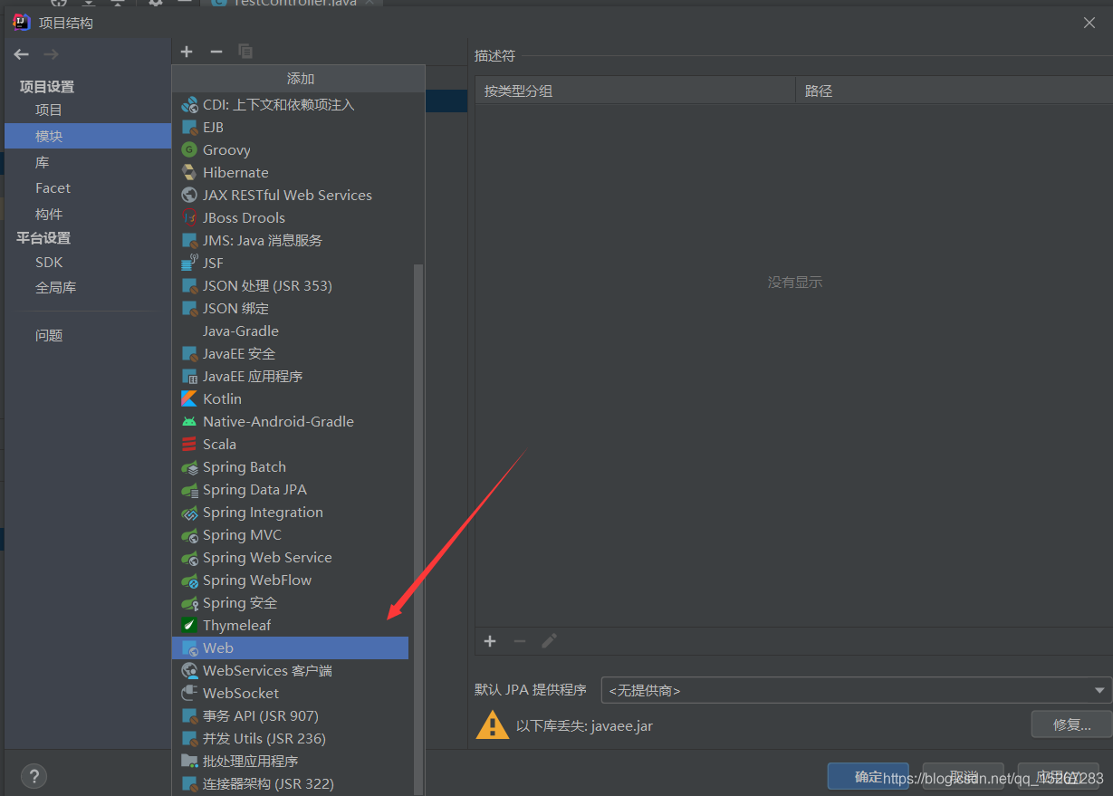The image size is (1113, 796).
Task: Click the descriptor add plus icon
Action: 490,641
